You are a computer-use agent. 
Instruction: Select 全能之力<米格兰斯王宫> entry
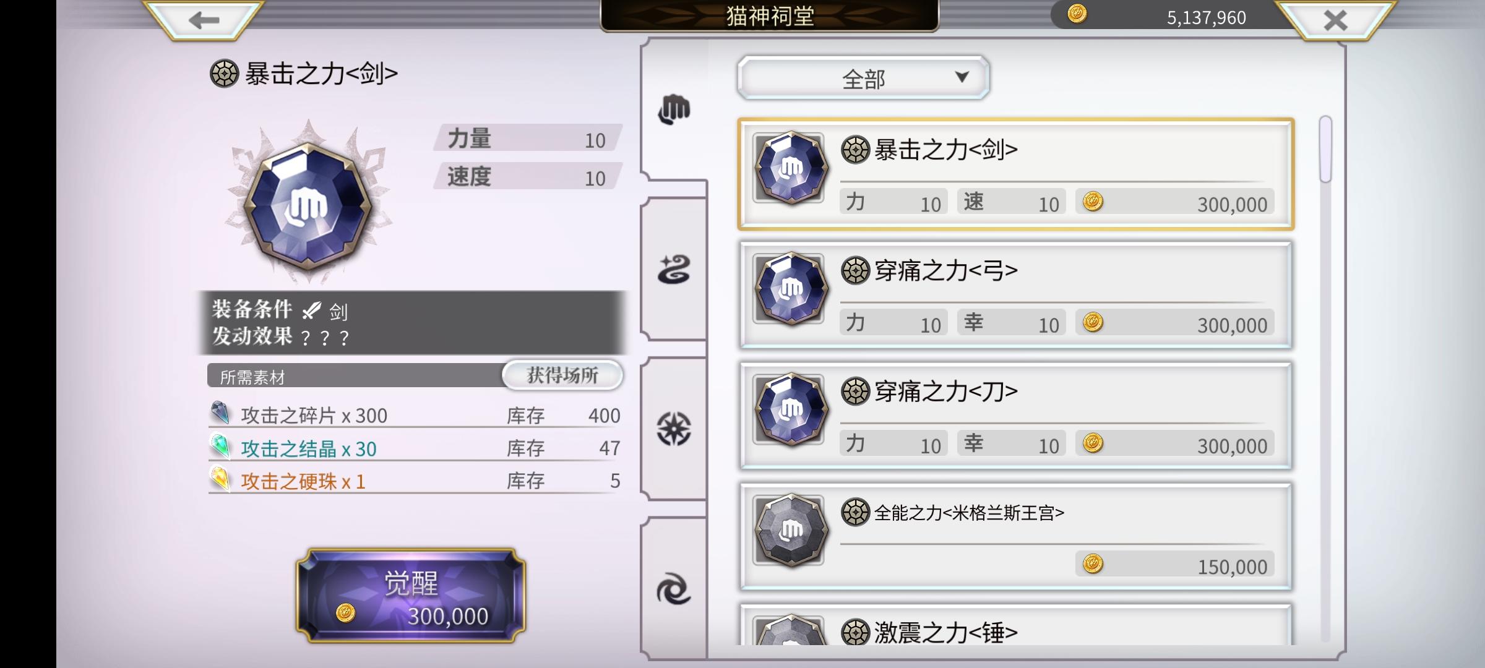pos(1015,536)
